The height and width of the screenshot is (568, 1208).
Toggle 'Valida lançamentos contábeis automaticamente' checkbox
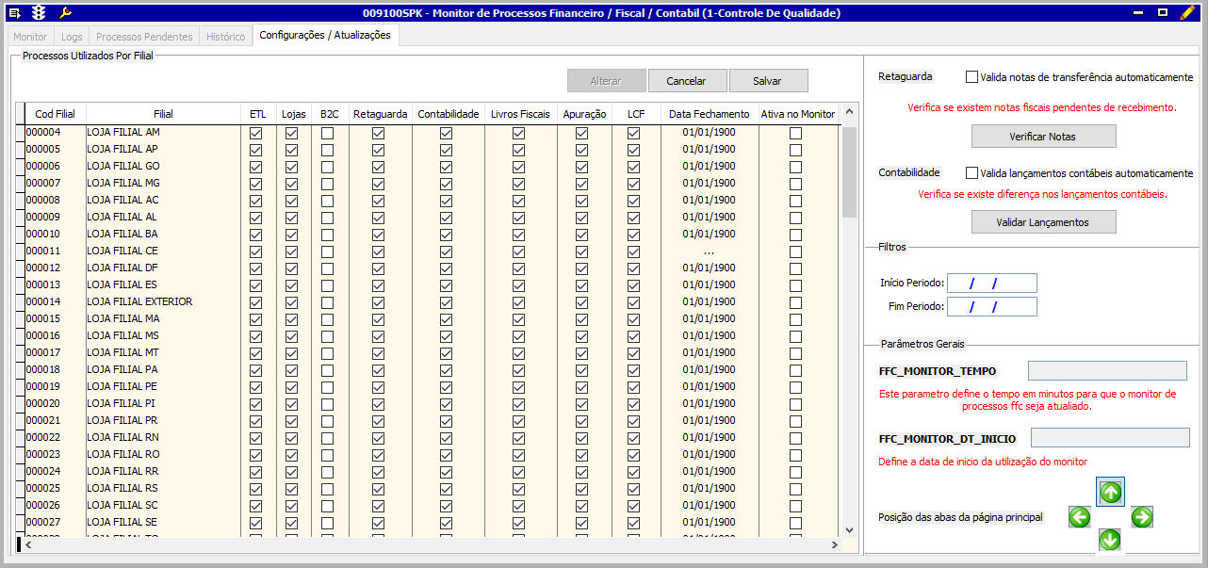(x=972, y=173)
